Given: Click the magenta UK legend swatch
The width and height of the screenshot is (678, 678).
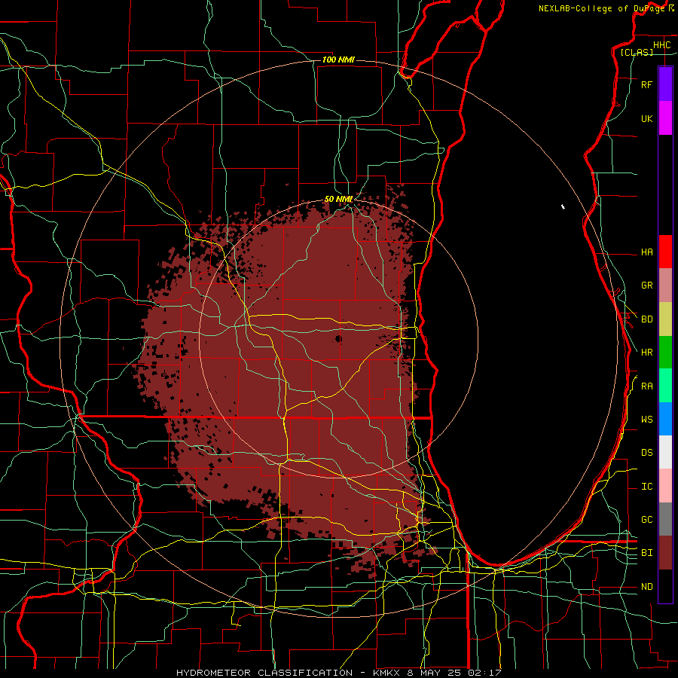Looking at the screenshot, I should 665,118.
